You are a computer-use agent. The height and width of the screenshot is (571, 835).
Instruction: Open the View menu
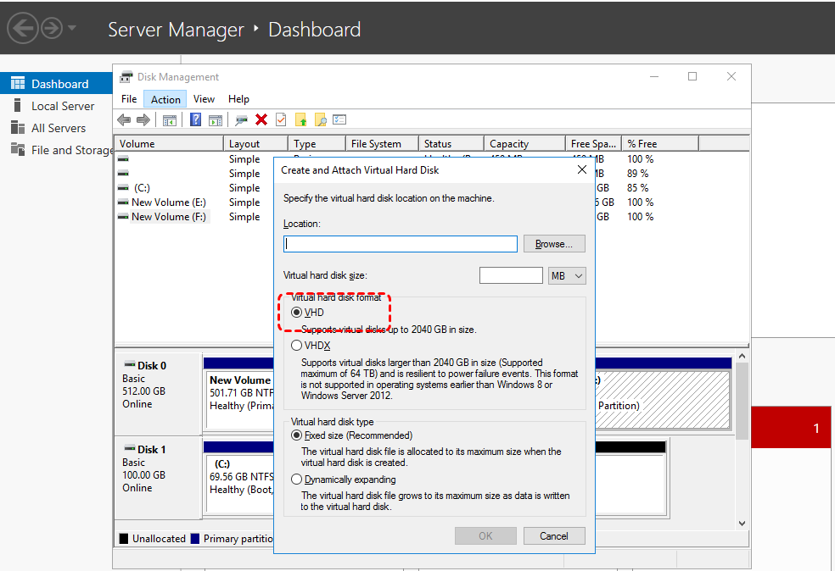(204, 98)
